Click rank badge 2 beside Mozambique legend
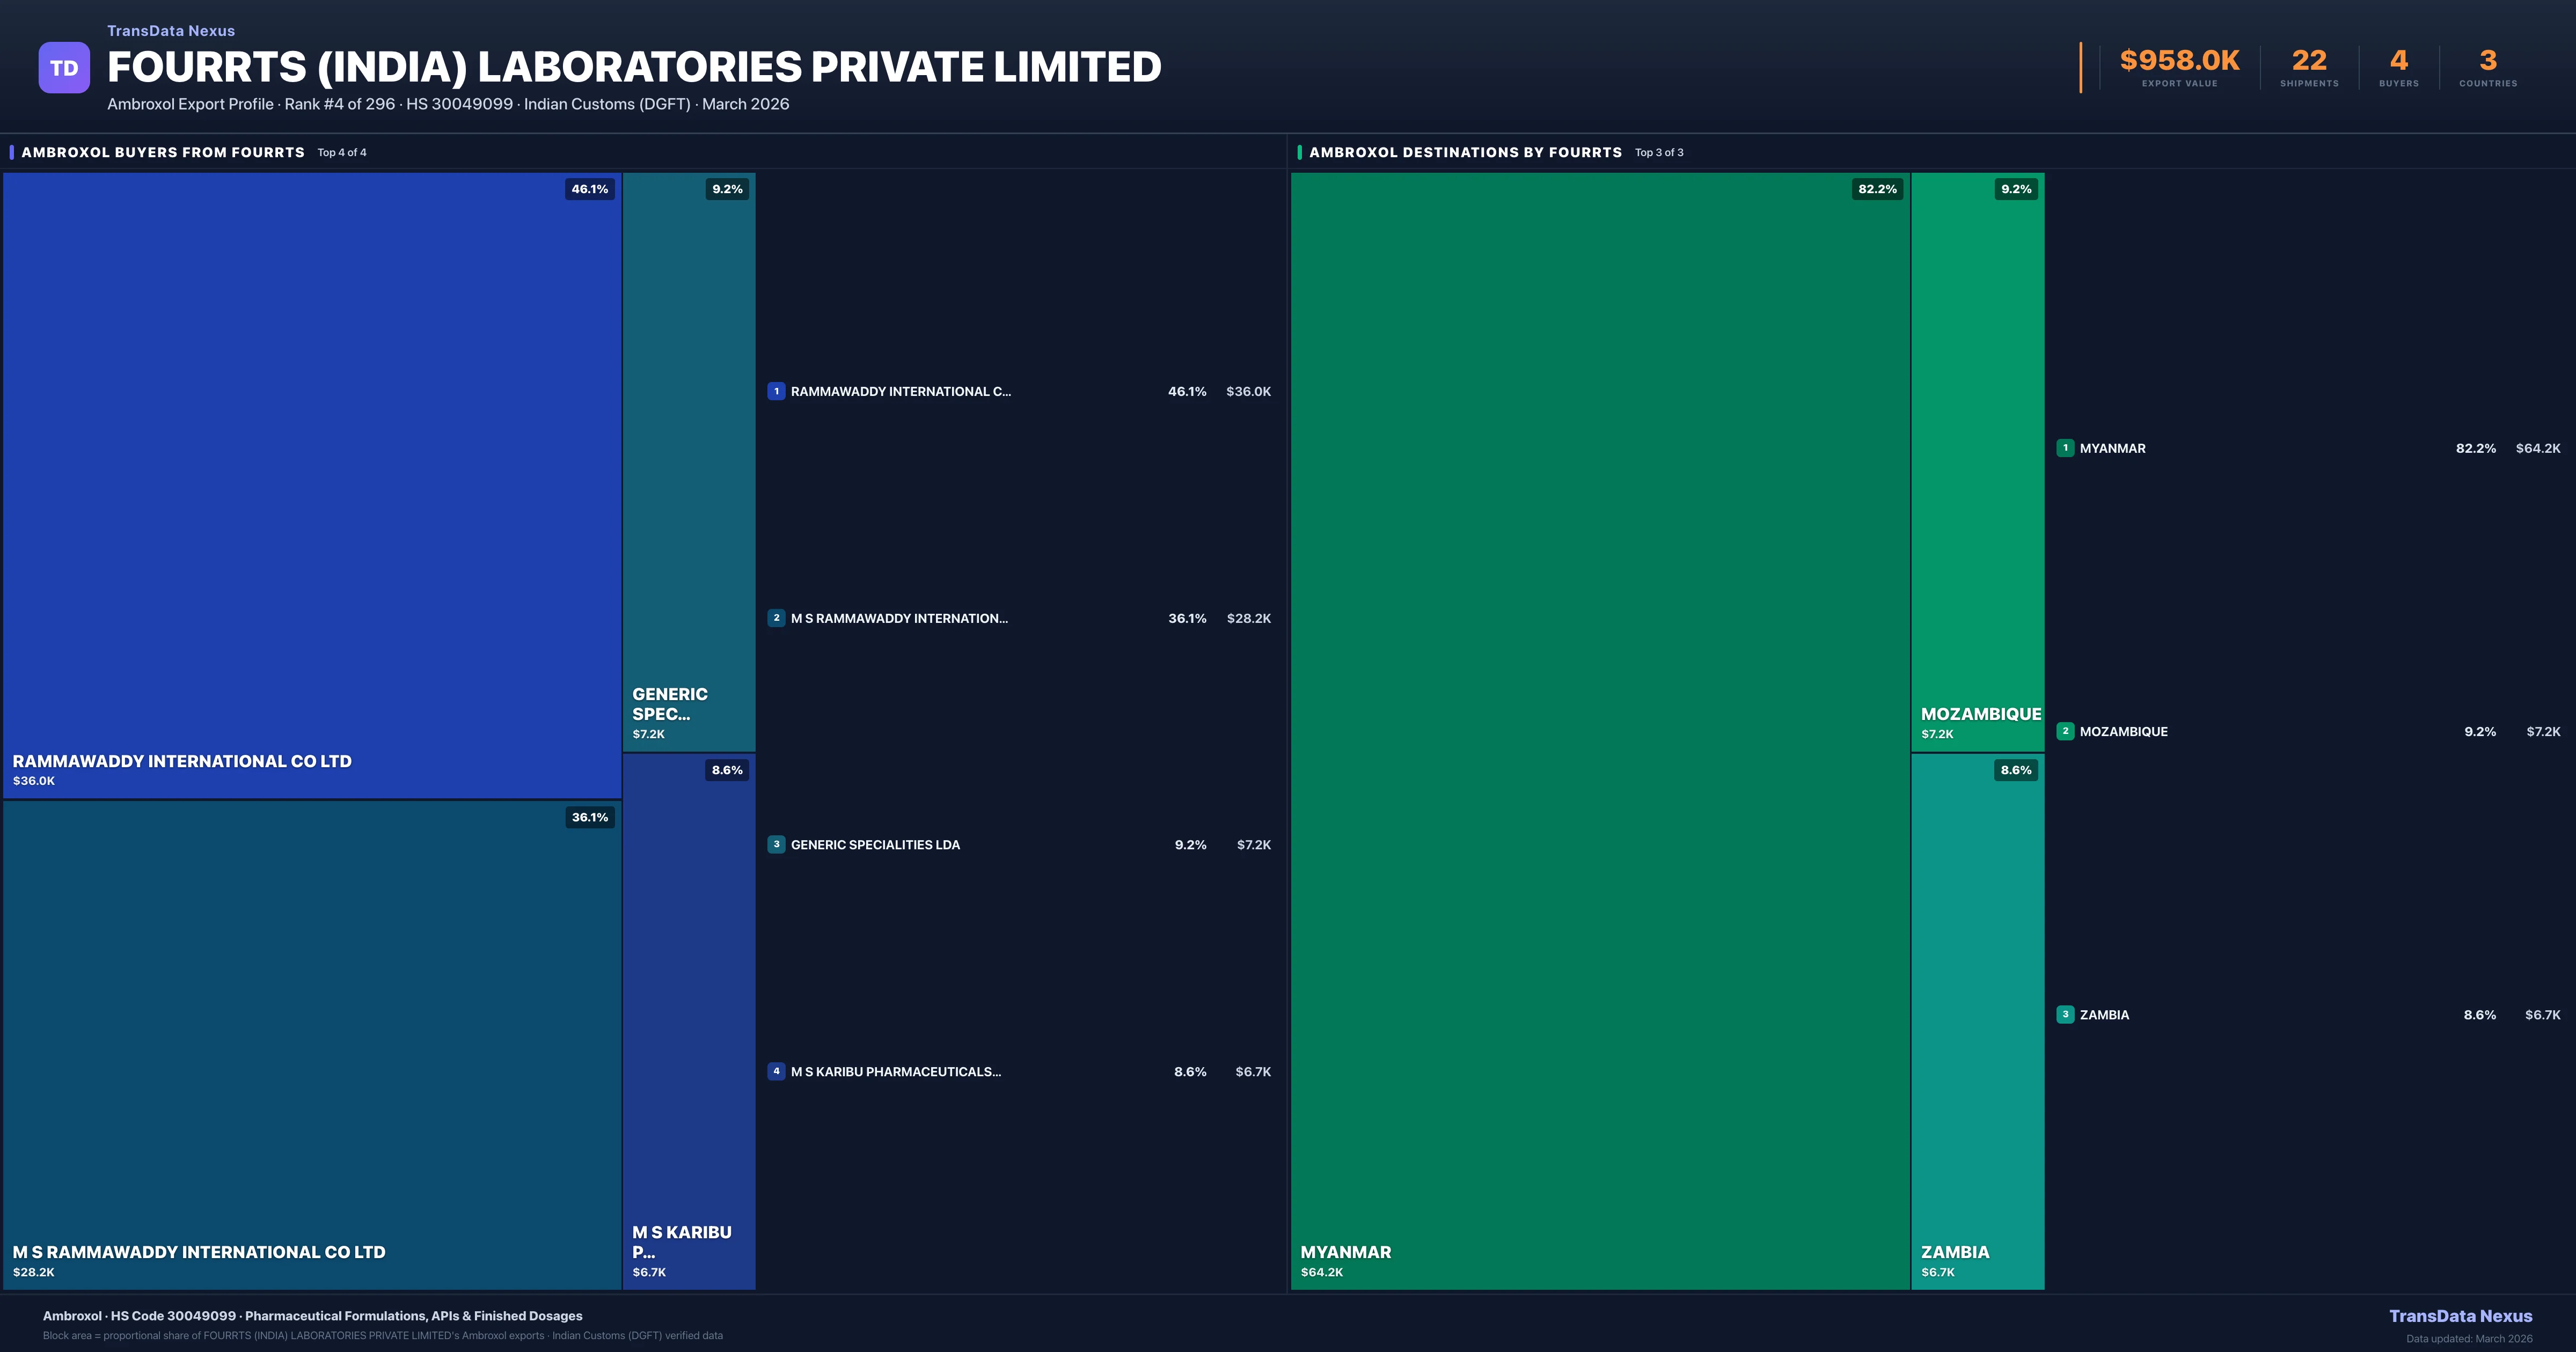This screenshot has width=2576, height=1352. click(x=2065, y=731)
